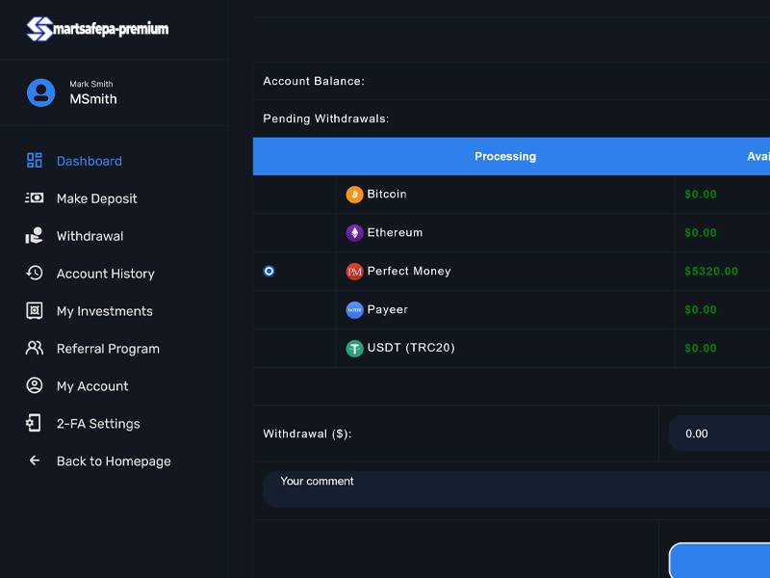Image resolution: width=770 pixels, height=578 pixels.
Task: Open the Withdrawal menu item
Action: click(90, 236)
